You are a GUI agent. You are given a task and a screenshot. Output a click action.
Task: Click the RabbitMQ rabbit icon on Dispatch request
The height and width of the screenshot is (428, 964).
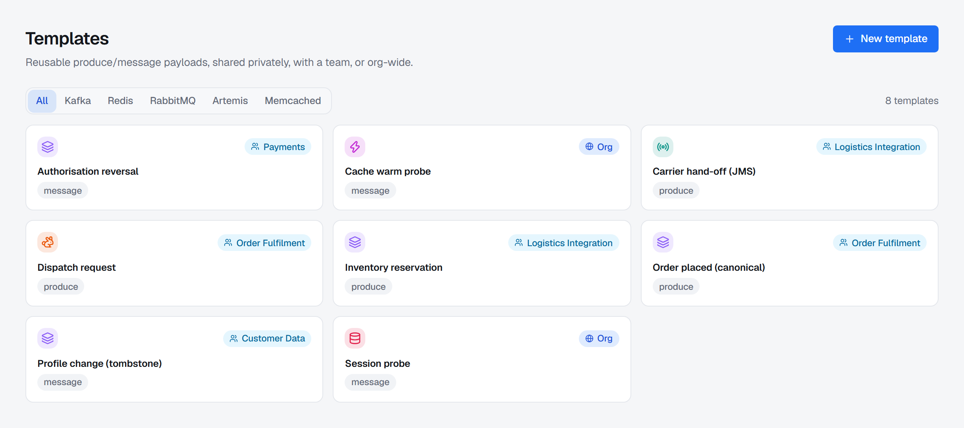[48, 242]
